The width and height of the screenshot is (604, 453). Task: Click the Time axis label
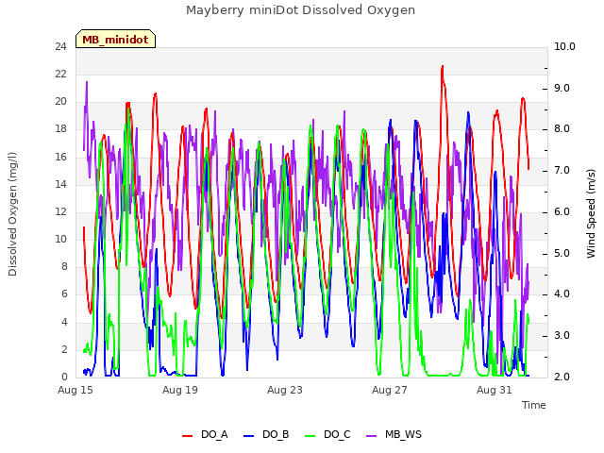pyautogui.click(x=534, y=405)
